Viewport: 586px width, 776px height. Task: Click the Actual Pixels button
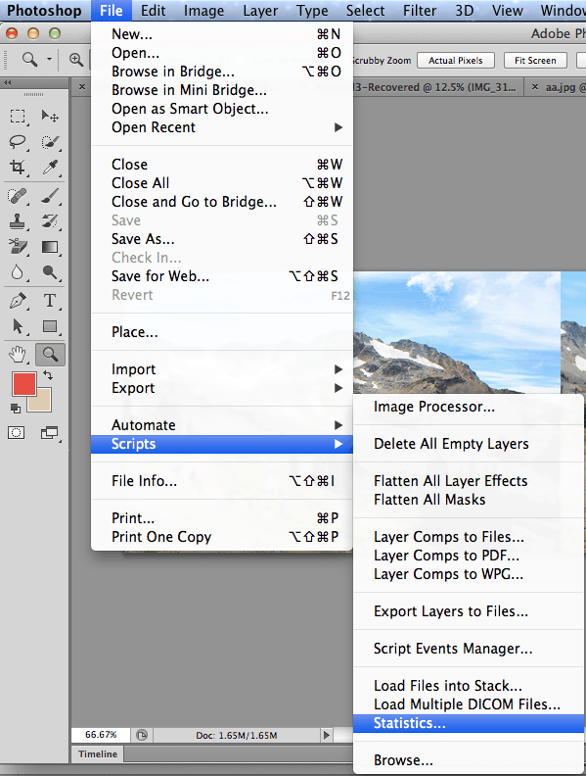click(456, 61)
